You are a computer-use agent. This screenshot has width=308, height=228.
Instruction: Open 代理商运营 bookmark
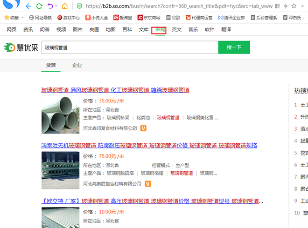(x=199, y=18)
